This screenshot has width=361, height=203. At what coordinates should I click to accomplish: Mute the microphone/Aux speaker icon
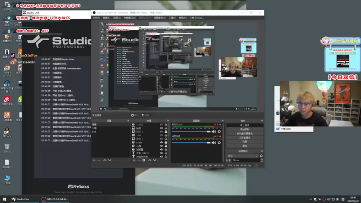[213, 132]
